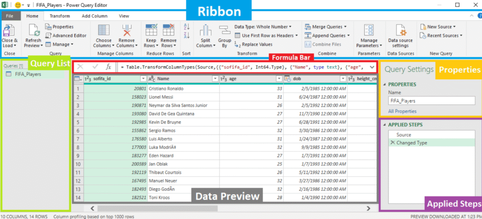Click Replace Values in the Transform group
The width and height of the screenshot is (482, 219).
(x=253, y=44)
